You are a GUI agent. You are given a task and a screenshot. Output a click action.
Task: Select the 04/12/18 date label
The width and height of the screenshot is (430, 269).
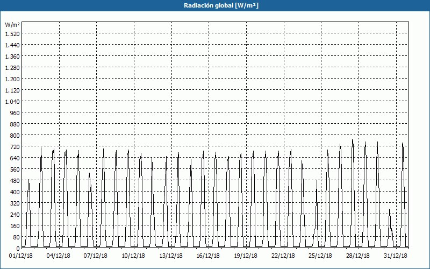pos(59,256)
